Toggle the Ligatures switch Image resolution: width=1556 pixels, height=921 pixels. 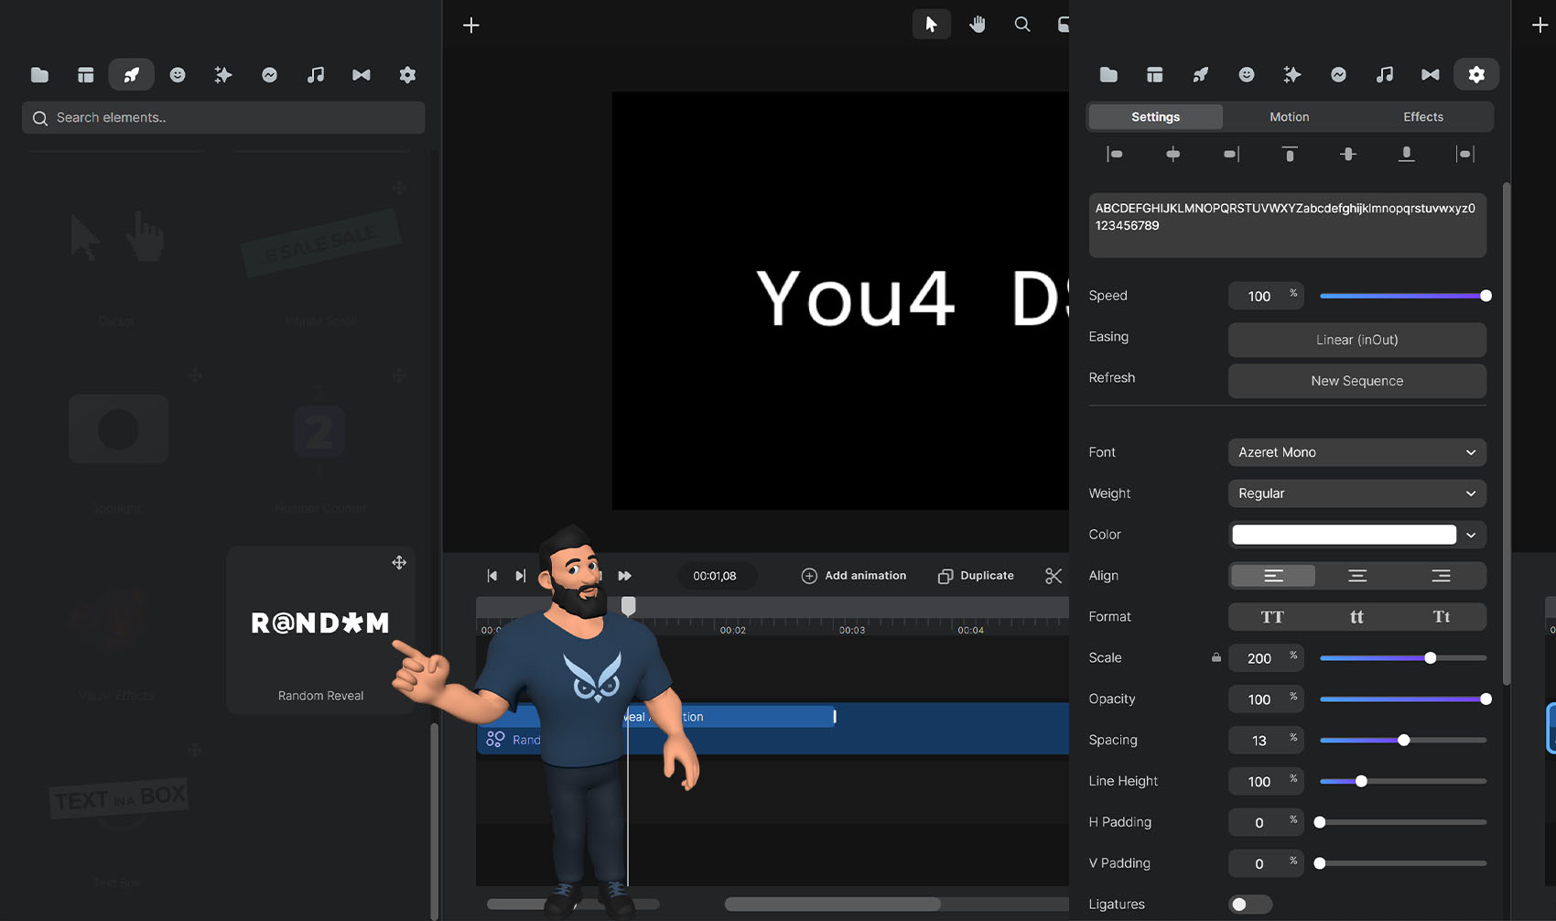(x=1249, y=905)
